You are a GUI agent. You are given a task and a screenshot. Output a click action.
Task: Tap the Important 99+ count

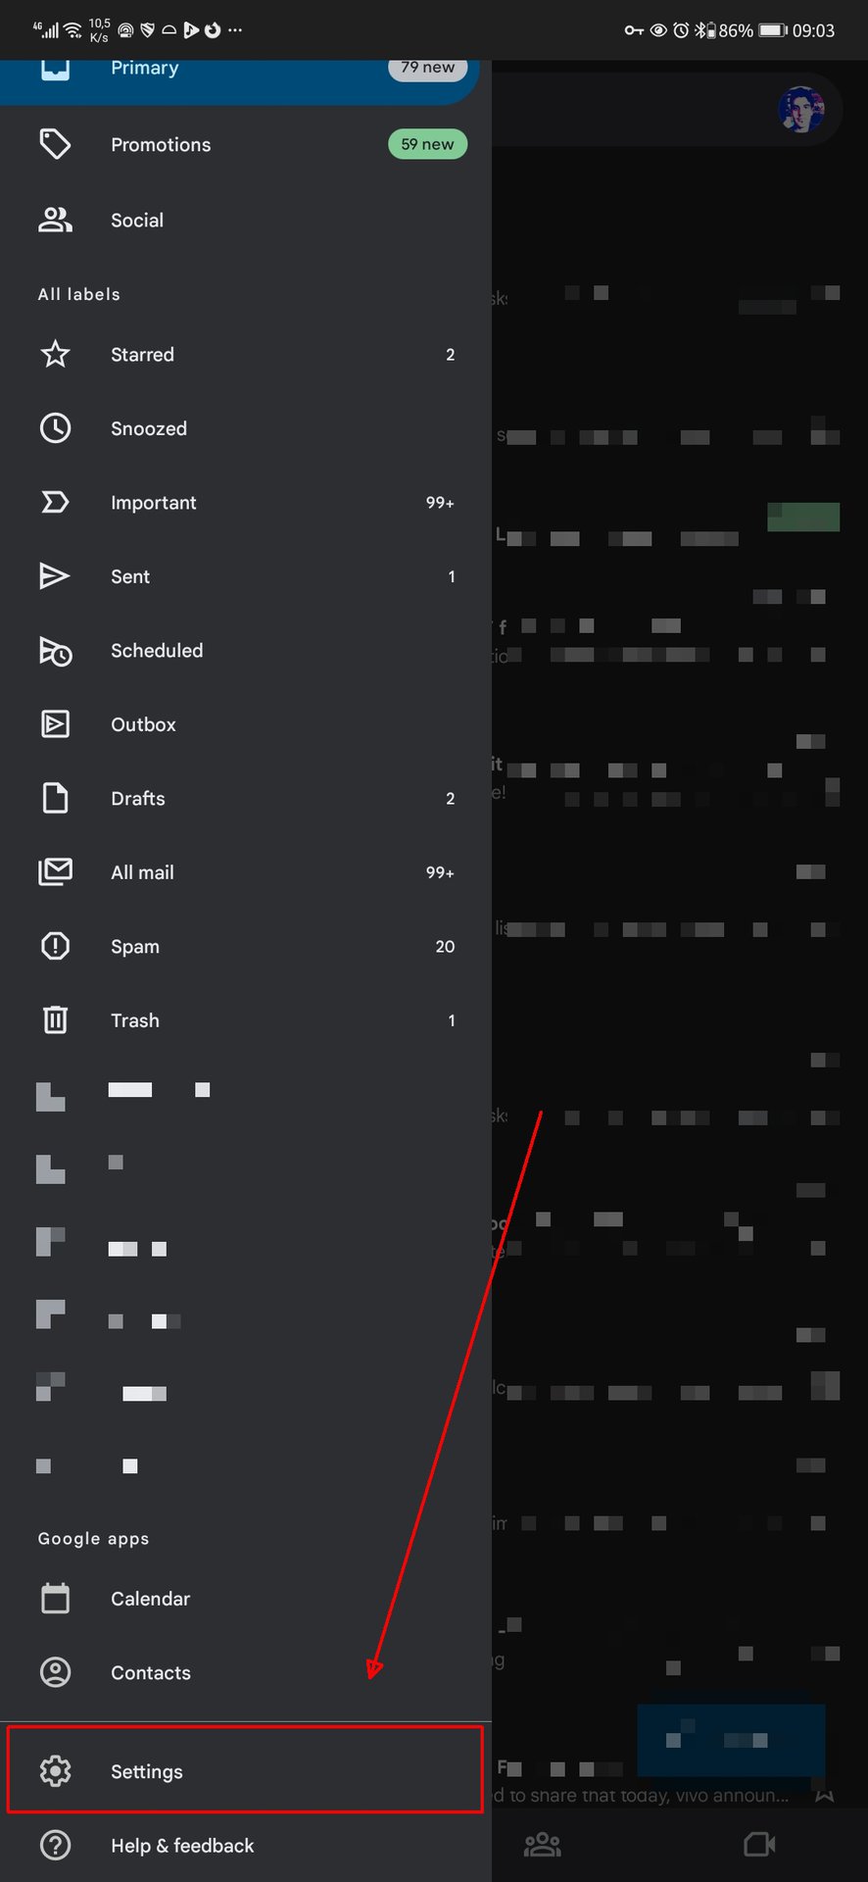tap(440, 503)
